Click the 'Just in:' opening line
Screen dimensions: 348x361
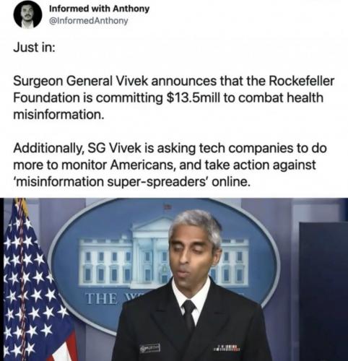34,47
